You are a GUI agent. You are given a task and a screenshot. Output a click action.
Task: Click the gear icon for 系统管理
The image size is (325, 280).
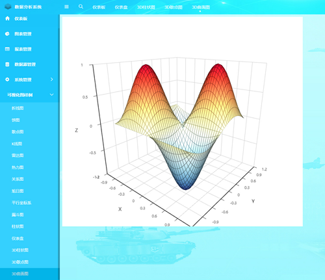click(x=7, y=80)
